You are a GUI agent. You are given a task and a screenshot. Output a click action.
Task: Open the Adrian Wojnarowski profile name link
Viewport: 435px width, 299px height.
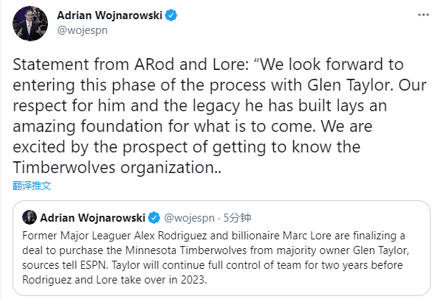[x=109, y=15]
